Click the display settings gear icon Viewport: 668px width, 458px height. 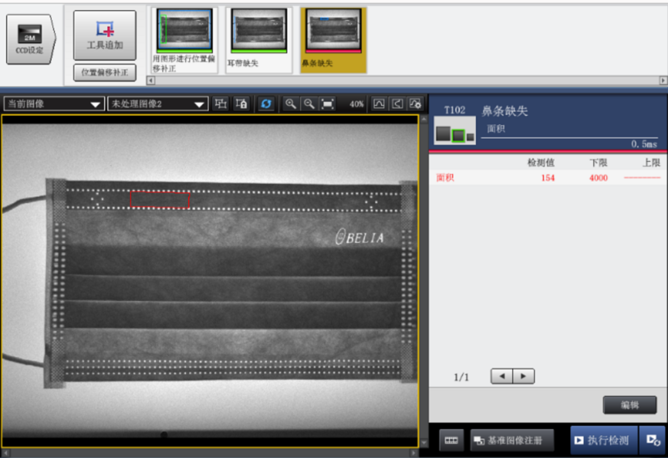[x=414, y=104]
